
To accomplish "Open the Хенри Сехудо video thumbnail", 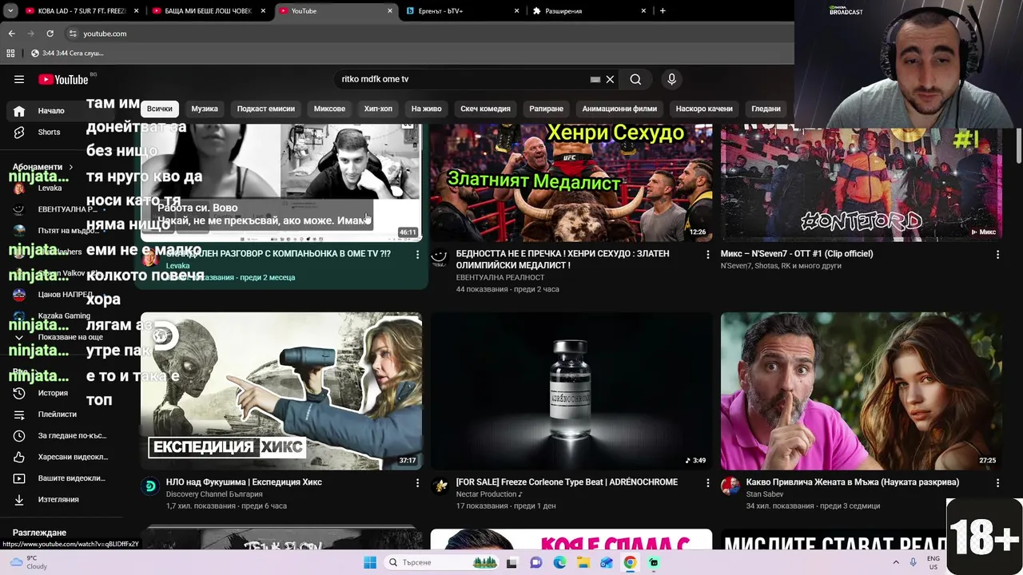I will (x=571, y=182).
